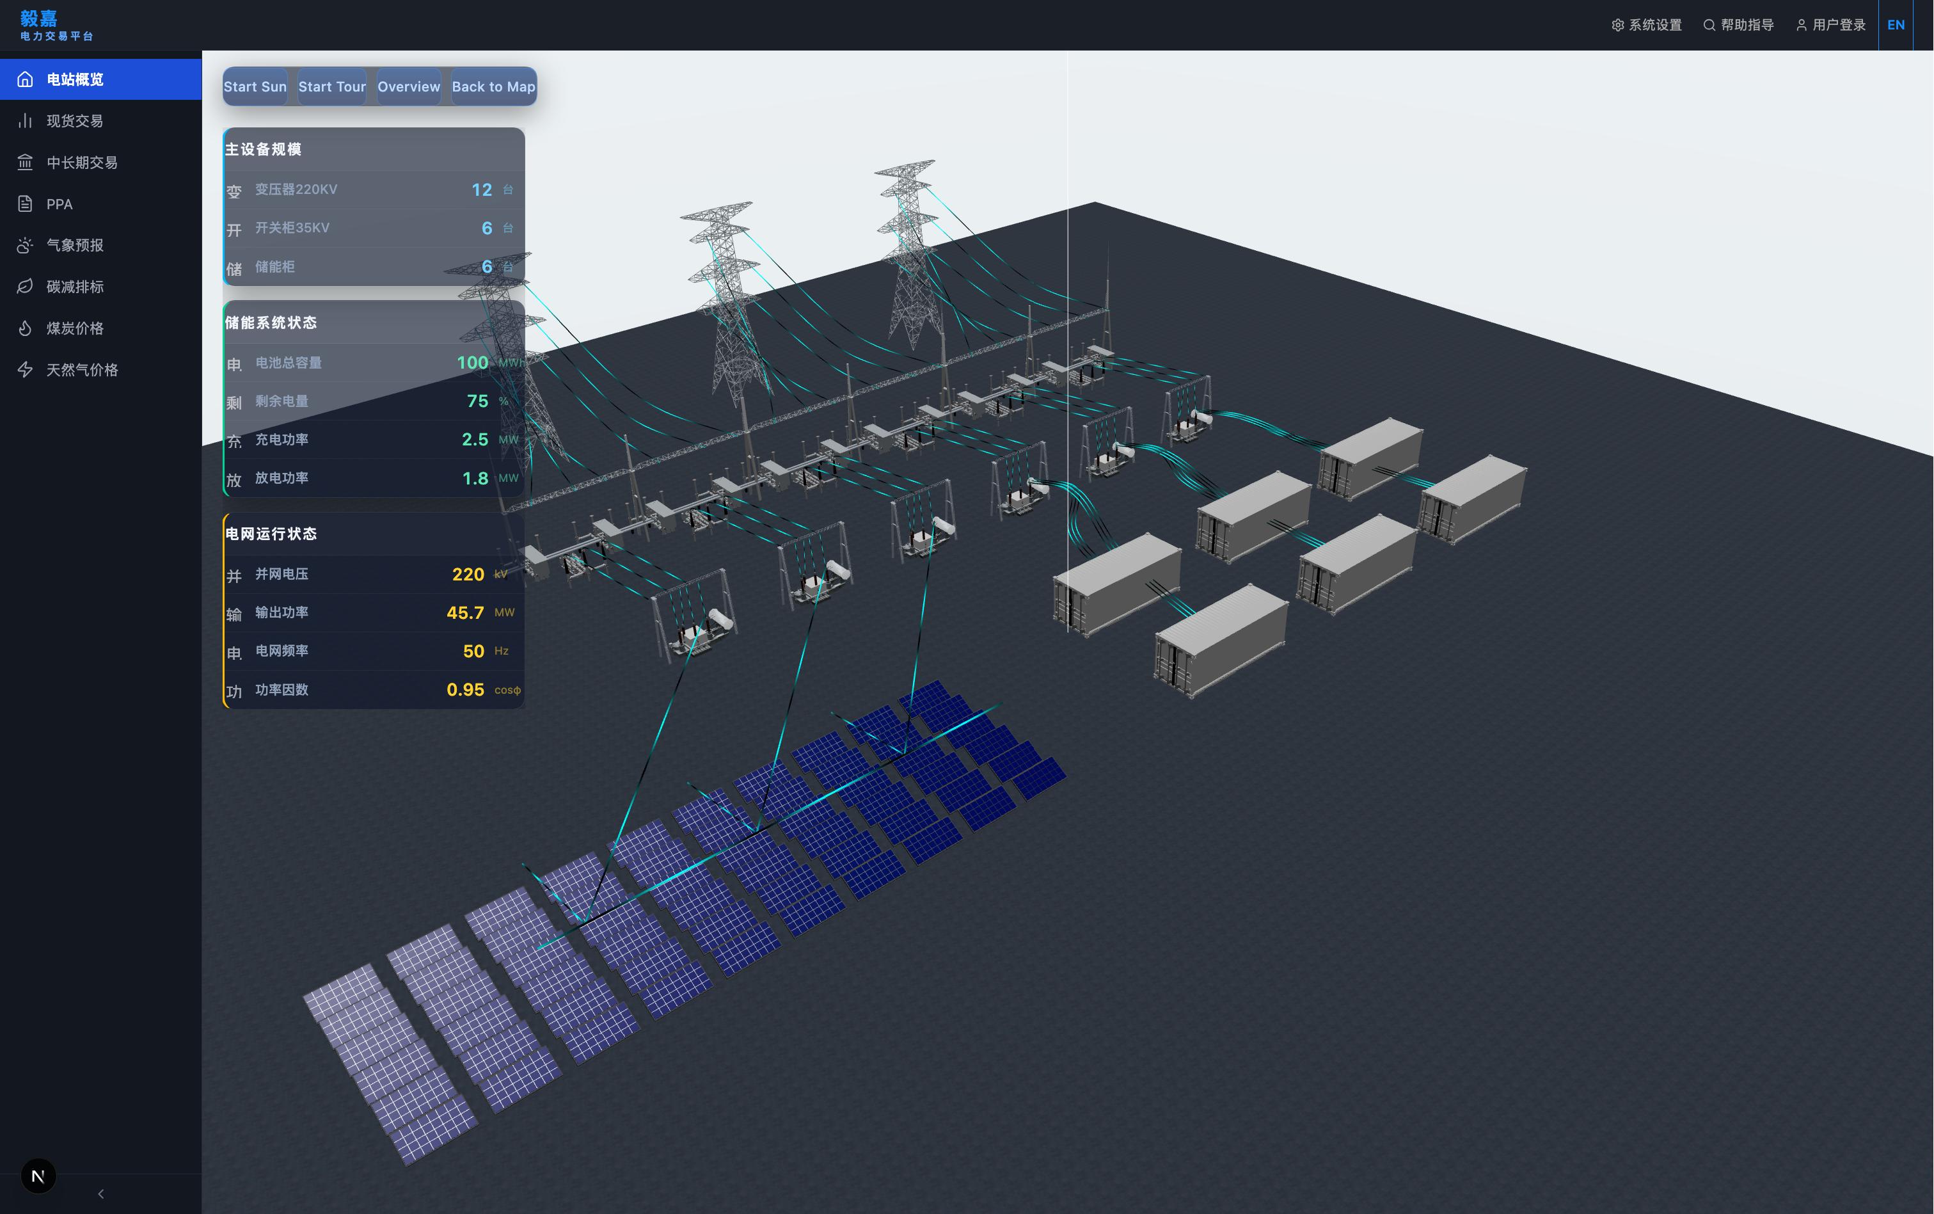The width and height of the screenshot is (1934, 1214).
Task: Click the 现货交易 bar chart icon
Action: 25,120
